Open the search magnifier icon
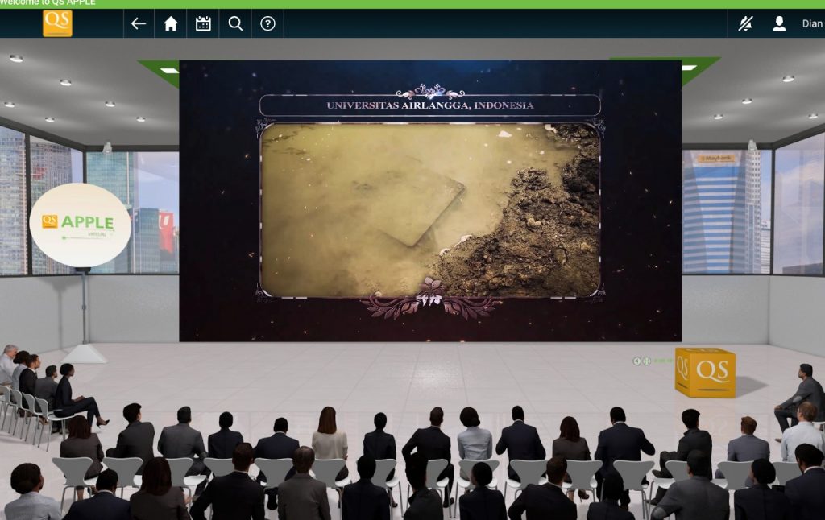This screenshot has width=825, height=520. pos(235,23)
